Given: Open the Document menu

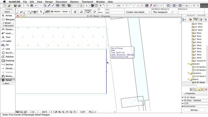Looking at the screenshot, I should coord(61,2).
